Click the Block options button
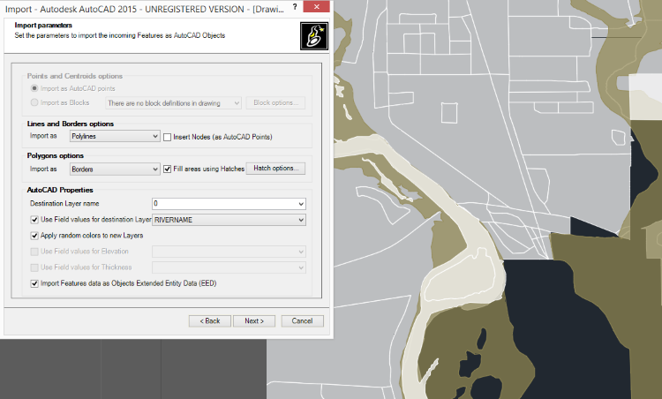The image size is (662, 399). (275, 102)
